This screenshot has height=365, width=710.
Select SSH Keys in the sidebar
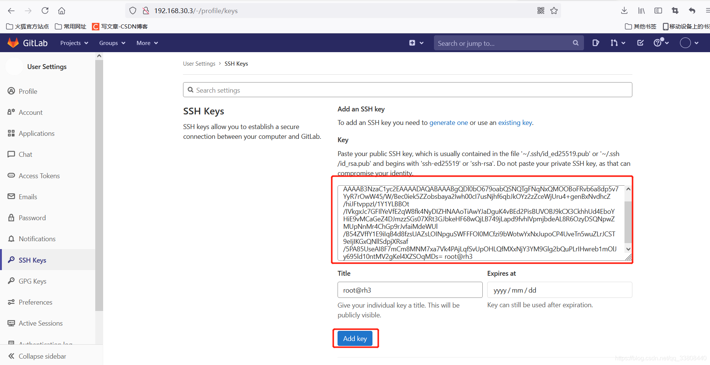48,260
